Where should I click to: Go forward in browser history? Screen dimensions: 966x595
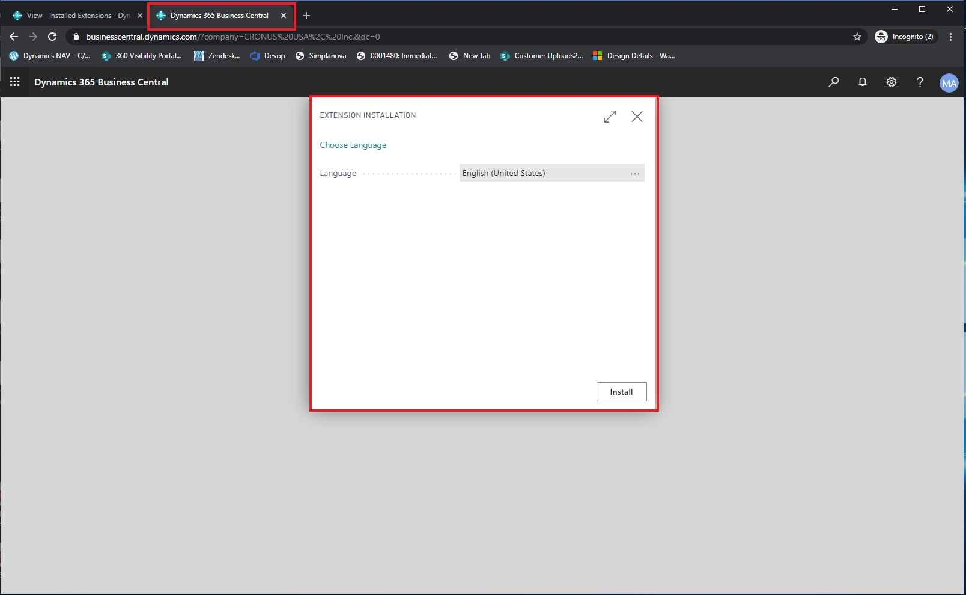(x=33, y=37)
